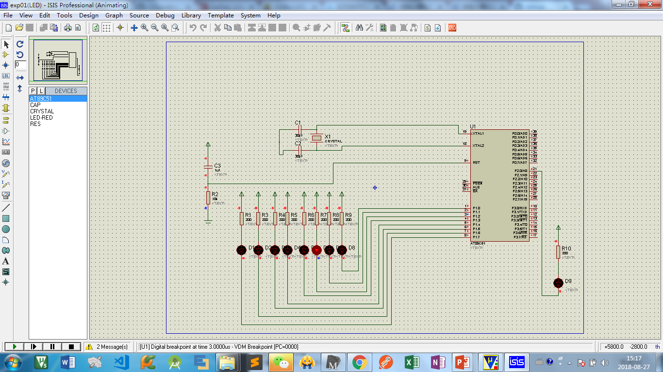Open the Design menu

(89, 15)
